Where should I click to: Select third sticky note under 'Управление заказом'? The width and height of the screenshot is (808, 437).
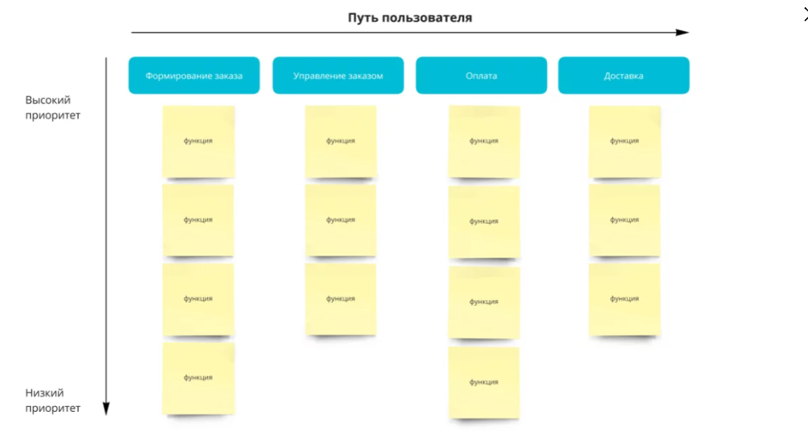click(x=341, y=299)
